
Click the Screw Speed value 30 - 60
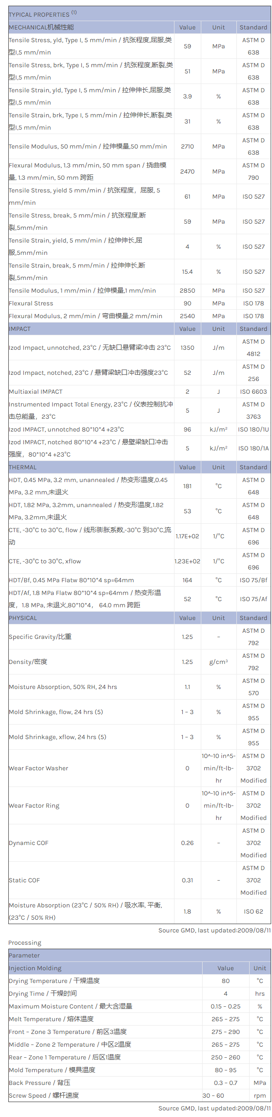click(213, 1095)
